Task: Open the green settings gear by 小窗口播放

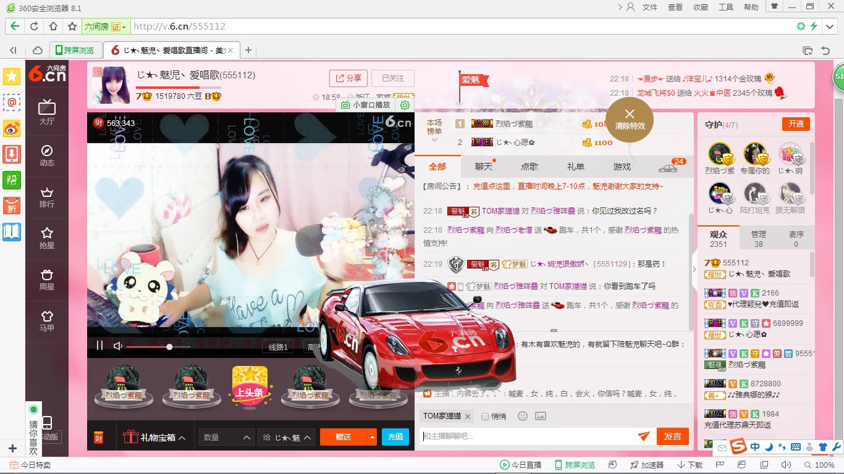Action: (x=405, y=105)
